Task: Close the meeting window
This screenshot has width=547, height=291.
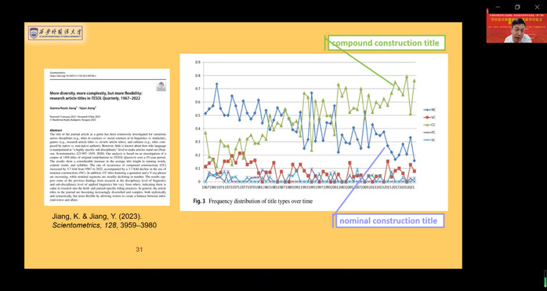Action: coord(537,7)
